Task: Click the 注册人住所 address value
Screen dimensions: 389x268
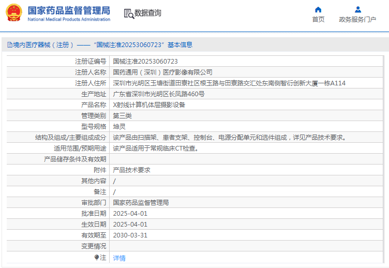Action: 229,83
